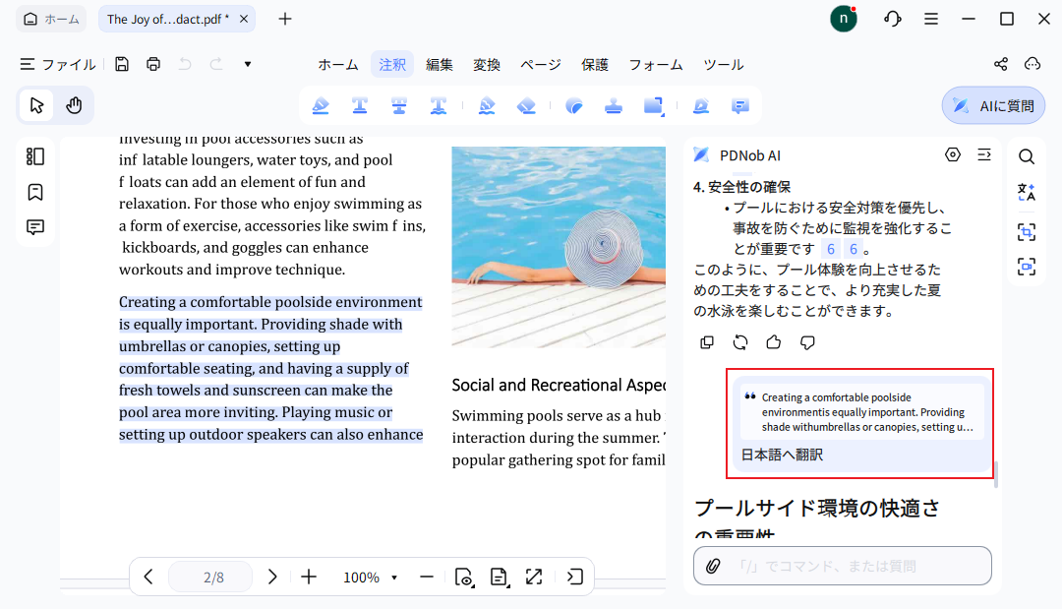Open the AI translate tool in right sidebar
1062x609 pixels.
coord(1026,193)
